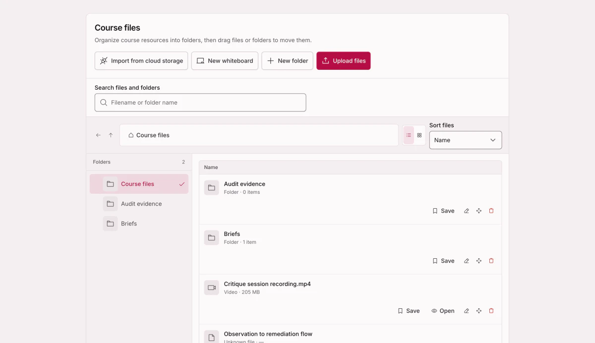Click Course files breadcrumb with home icon

[149, 135]
